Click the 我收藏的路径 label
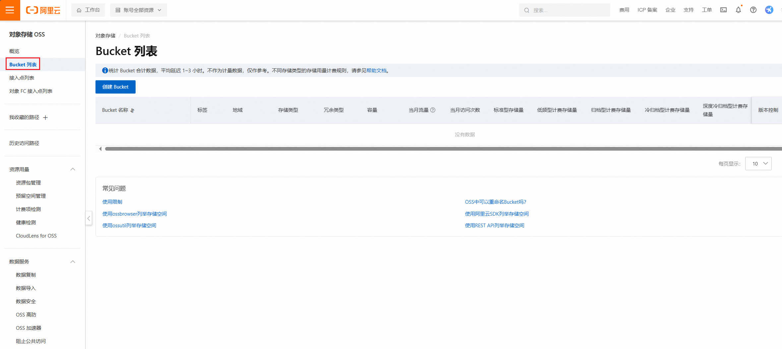This screenshot has width=782, height=349. (24, 117)
